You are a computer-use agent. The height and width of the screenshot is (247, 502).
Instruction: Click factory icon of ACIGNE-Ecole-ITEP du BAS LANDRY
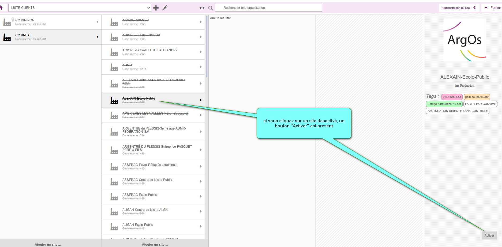point(114,52)
